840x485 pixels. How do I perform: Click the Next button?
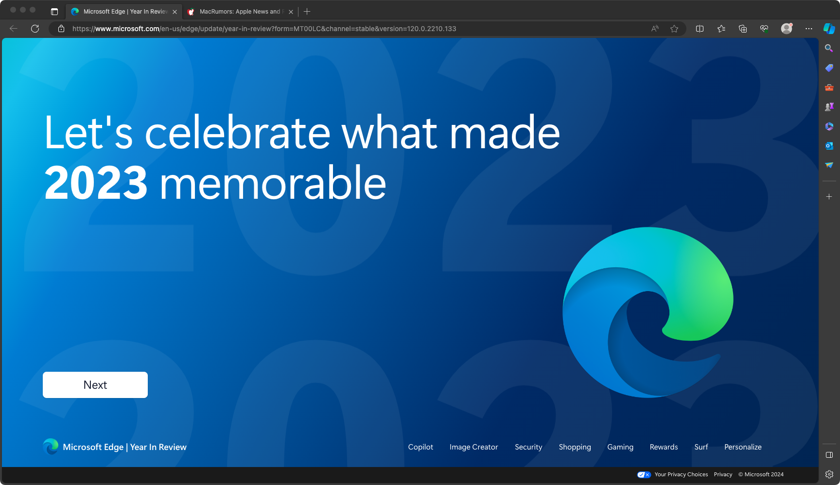pos(95,385)
